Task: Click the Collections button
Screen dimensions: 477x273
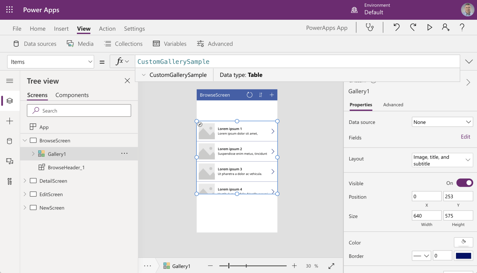Action: point(123,44)
